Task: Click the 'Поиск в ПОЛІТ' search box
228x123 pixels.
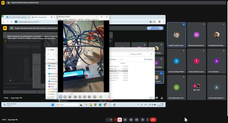Action: (x=141, y=54)
